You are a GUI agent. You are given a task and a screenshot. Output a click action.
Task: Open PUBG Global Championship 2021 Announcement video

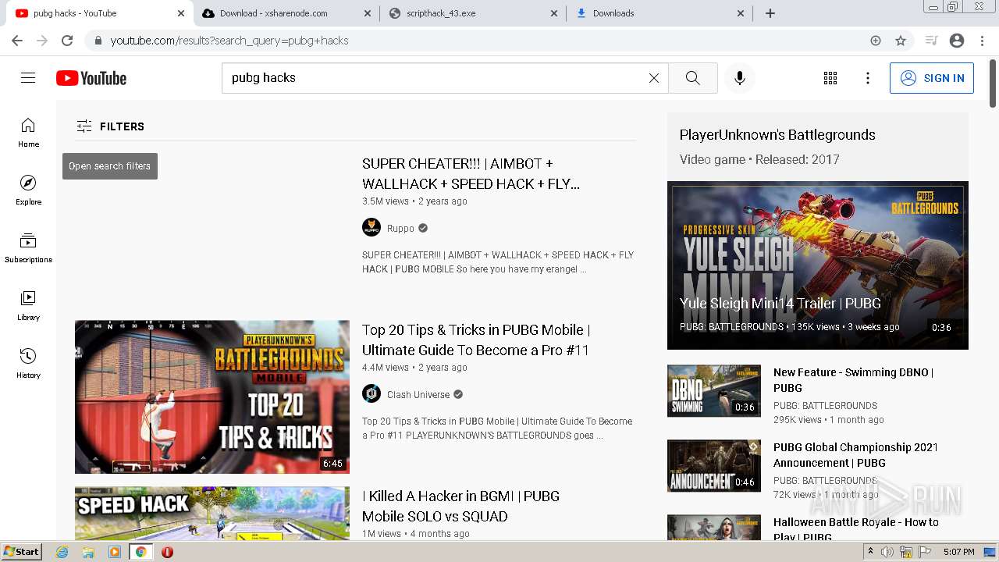point(855,455)
